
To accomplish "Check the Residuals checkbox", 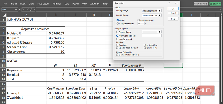I will 117,45.
